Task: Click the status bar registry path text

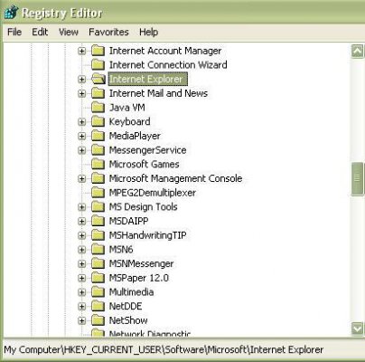Action: click(164, 349)
